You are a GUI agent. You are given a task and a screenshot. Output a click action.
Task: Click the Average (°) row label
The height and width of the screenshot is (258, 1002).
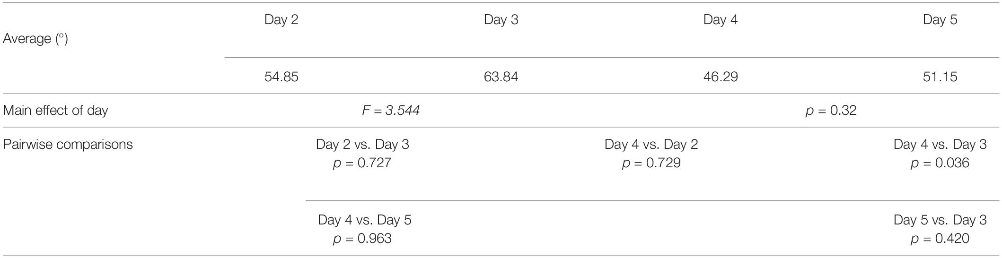point(35,39)
